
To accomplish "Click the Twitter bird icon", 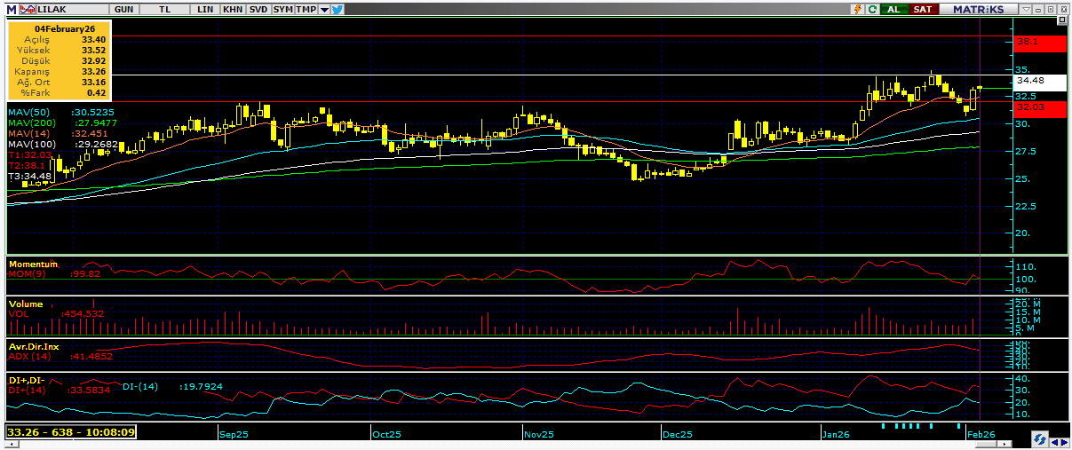I will [x=338, y=9].
